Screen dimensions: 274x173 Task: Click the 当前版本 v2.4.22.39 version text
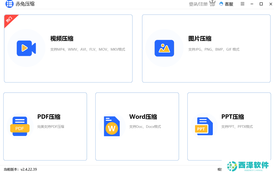[x=20, y=169]
